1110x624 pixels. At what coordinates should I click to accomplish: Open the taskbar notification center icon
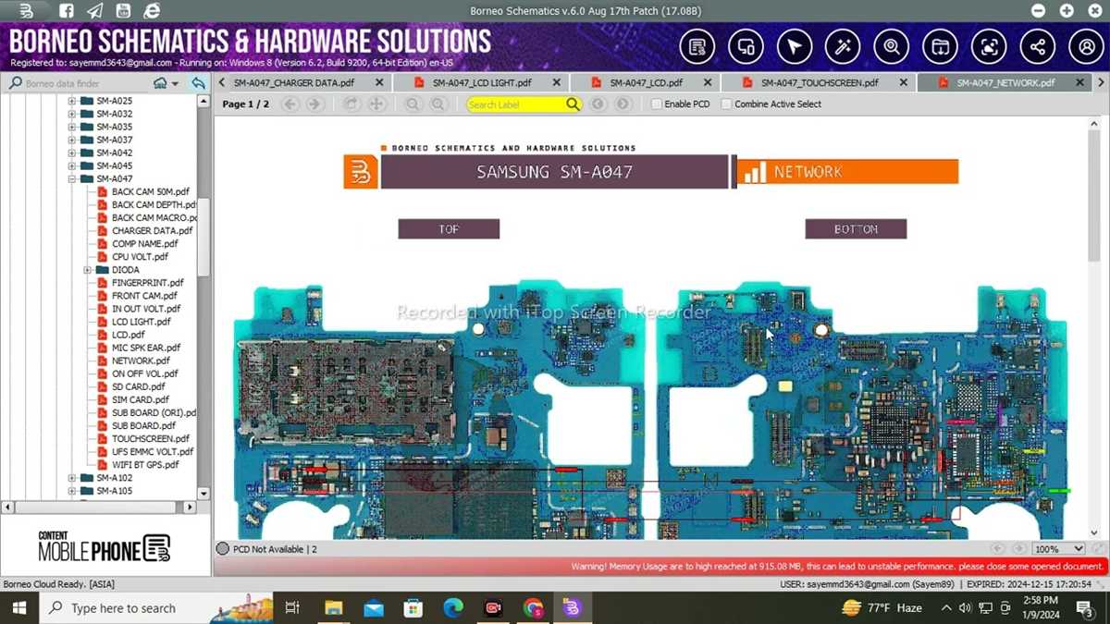tap(1085, 607)
